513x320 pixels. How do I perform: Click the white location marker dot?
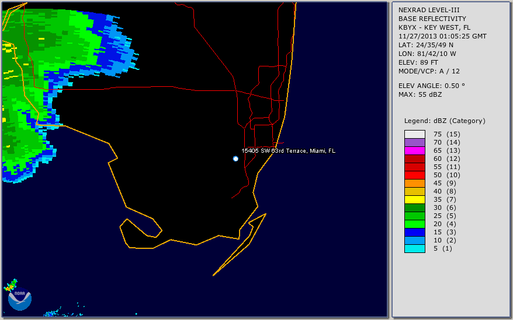click(x=235, y=159)
